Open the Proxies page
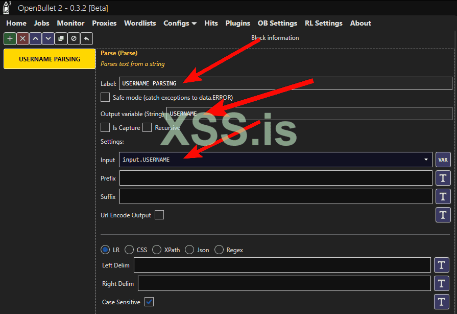 104,24
